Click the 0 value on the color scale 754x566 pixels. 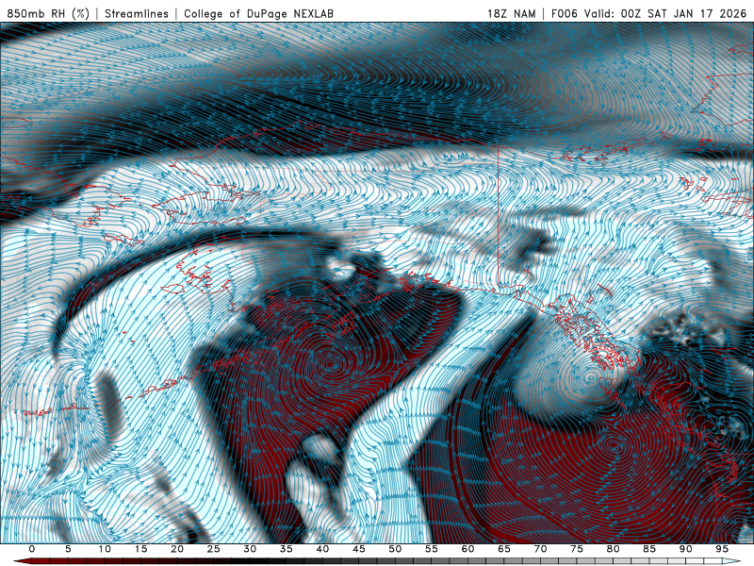[x=32, y=549]
